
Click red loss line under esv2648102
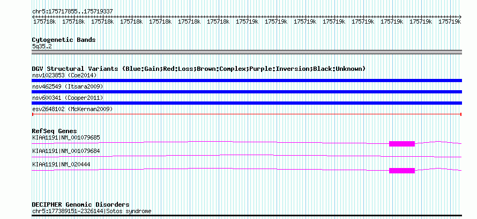(x=247, y=114)
